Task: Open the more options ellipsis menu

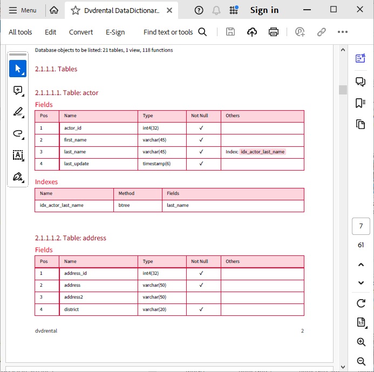Action: 343,32
